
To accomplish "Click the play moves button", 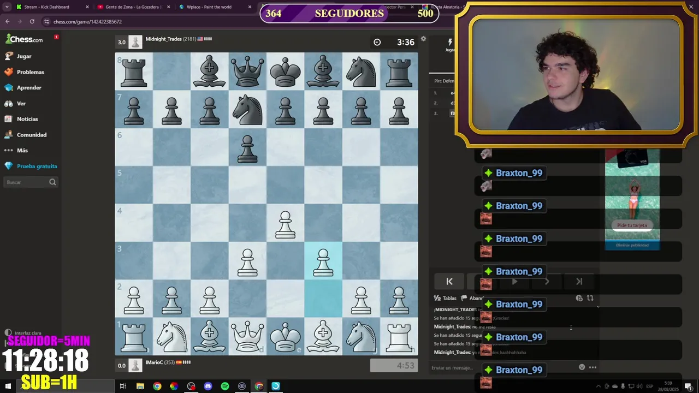I will 514,281.
